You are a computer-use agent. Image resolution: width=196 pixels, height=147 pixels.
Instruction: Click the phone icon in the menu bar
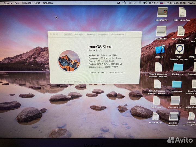pyautogui.click(x=135, y=3)
